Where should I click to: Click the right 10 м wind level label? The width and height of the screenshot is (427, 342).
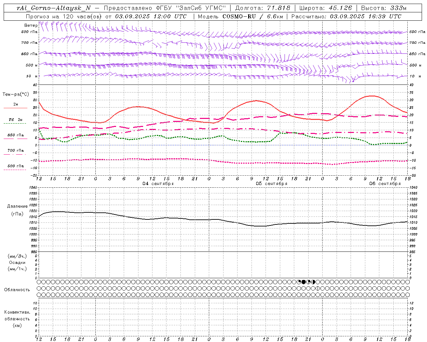click(x=415, y=76)
